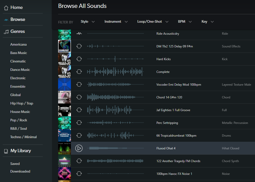
Task: Open the Ensemble genre
Action: (18, 86)
